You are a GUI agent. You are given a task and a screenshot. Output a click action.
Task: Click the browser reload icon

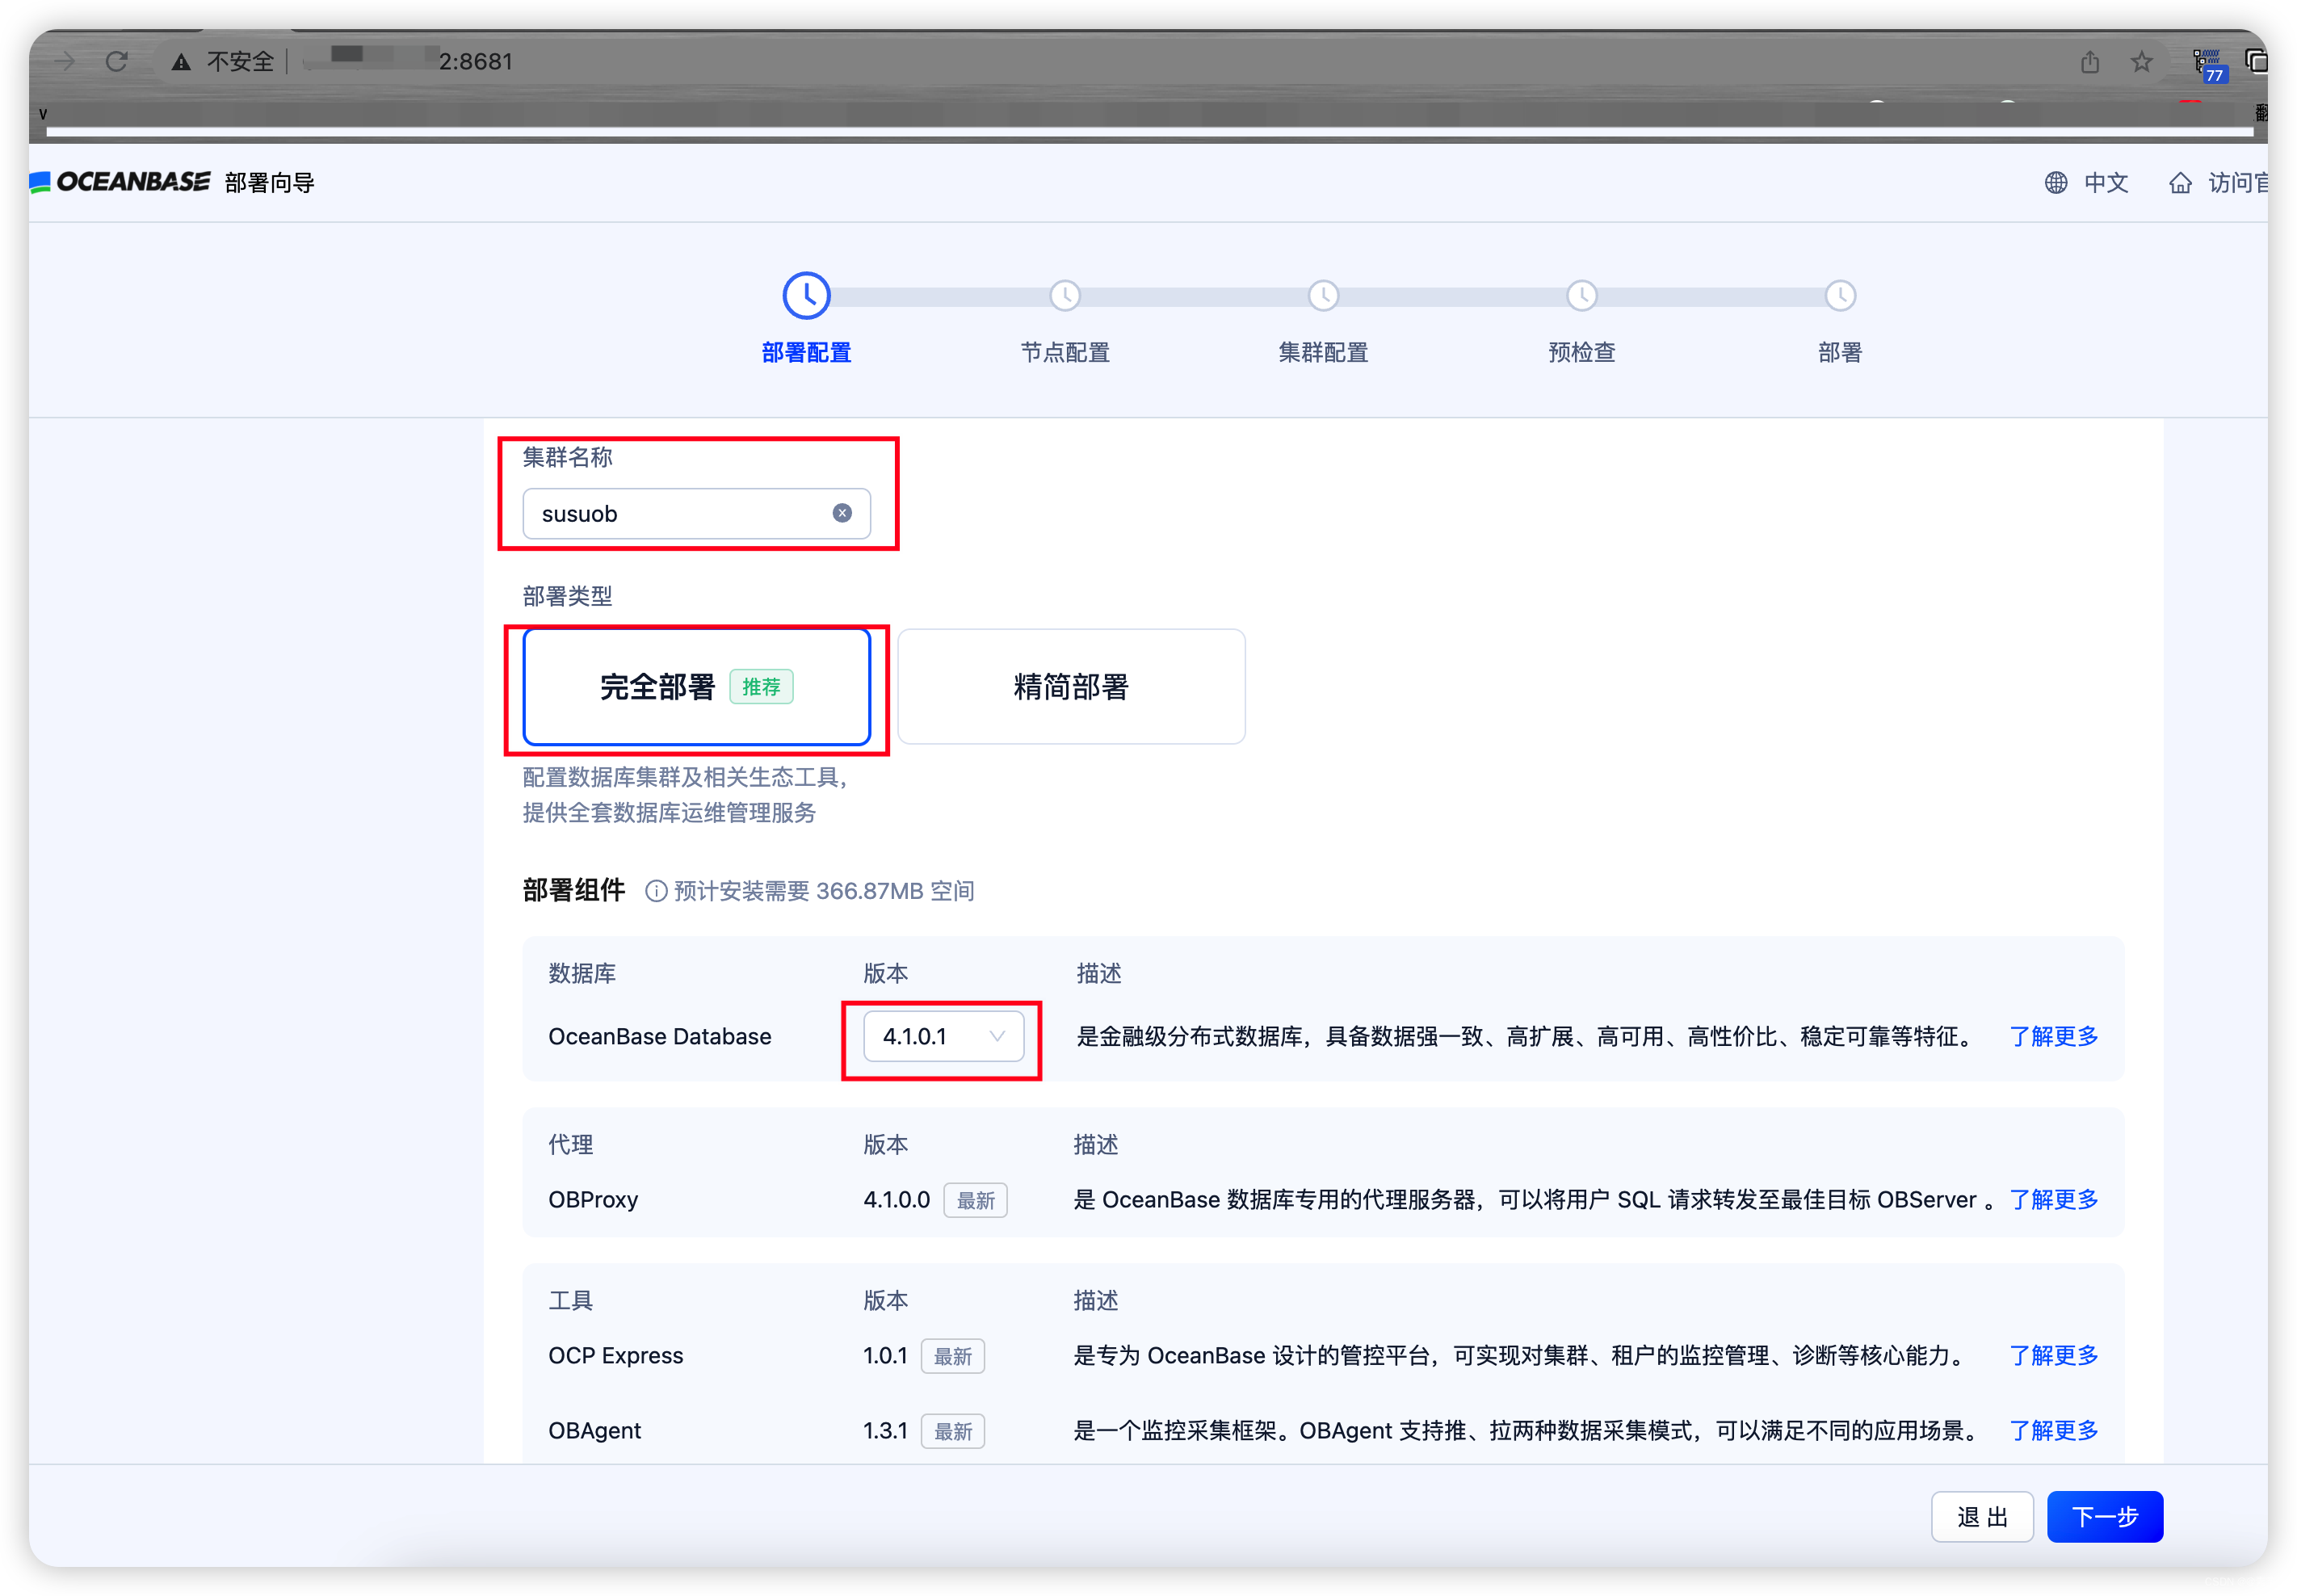pos(117,62)
